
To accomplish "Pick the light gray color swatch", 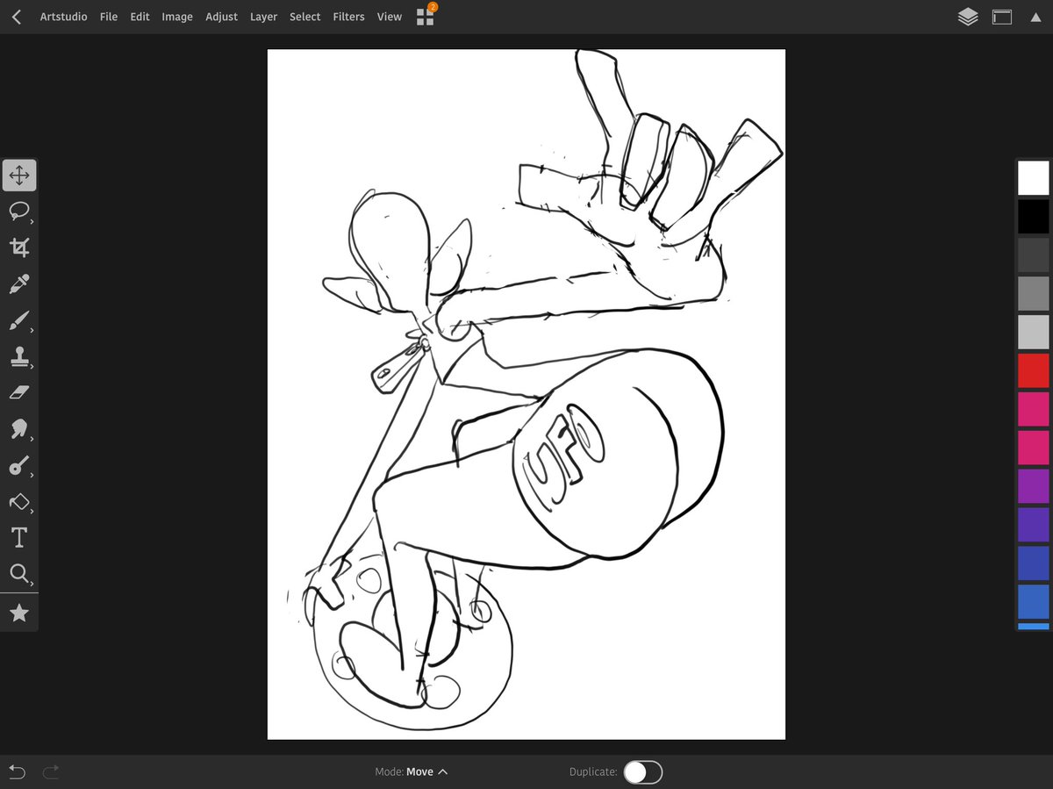I will (1034, 333).
